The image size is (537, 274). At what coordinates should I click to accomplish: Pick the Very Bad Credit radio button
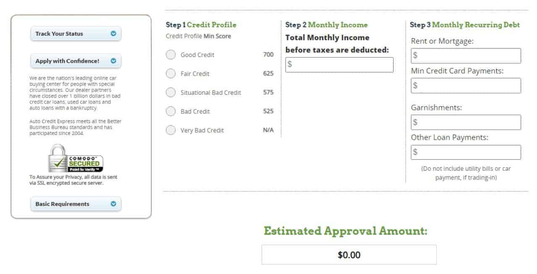pos(171,130)
